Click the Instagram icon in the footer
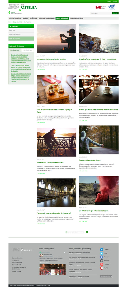 click(102, 261)
